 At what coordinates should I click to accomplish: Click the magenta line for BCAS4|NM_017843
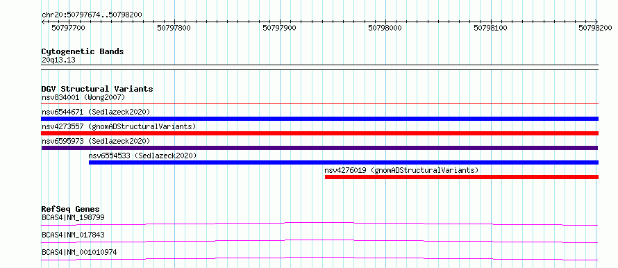pyautogui.click(x=319, y=241)
